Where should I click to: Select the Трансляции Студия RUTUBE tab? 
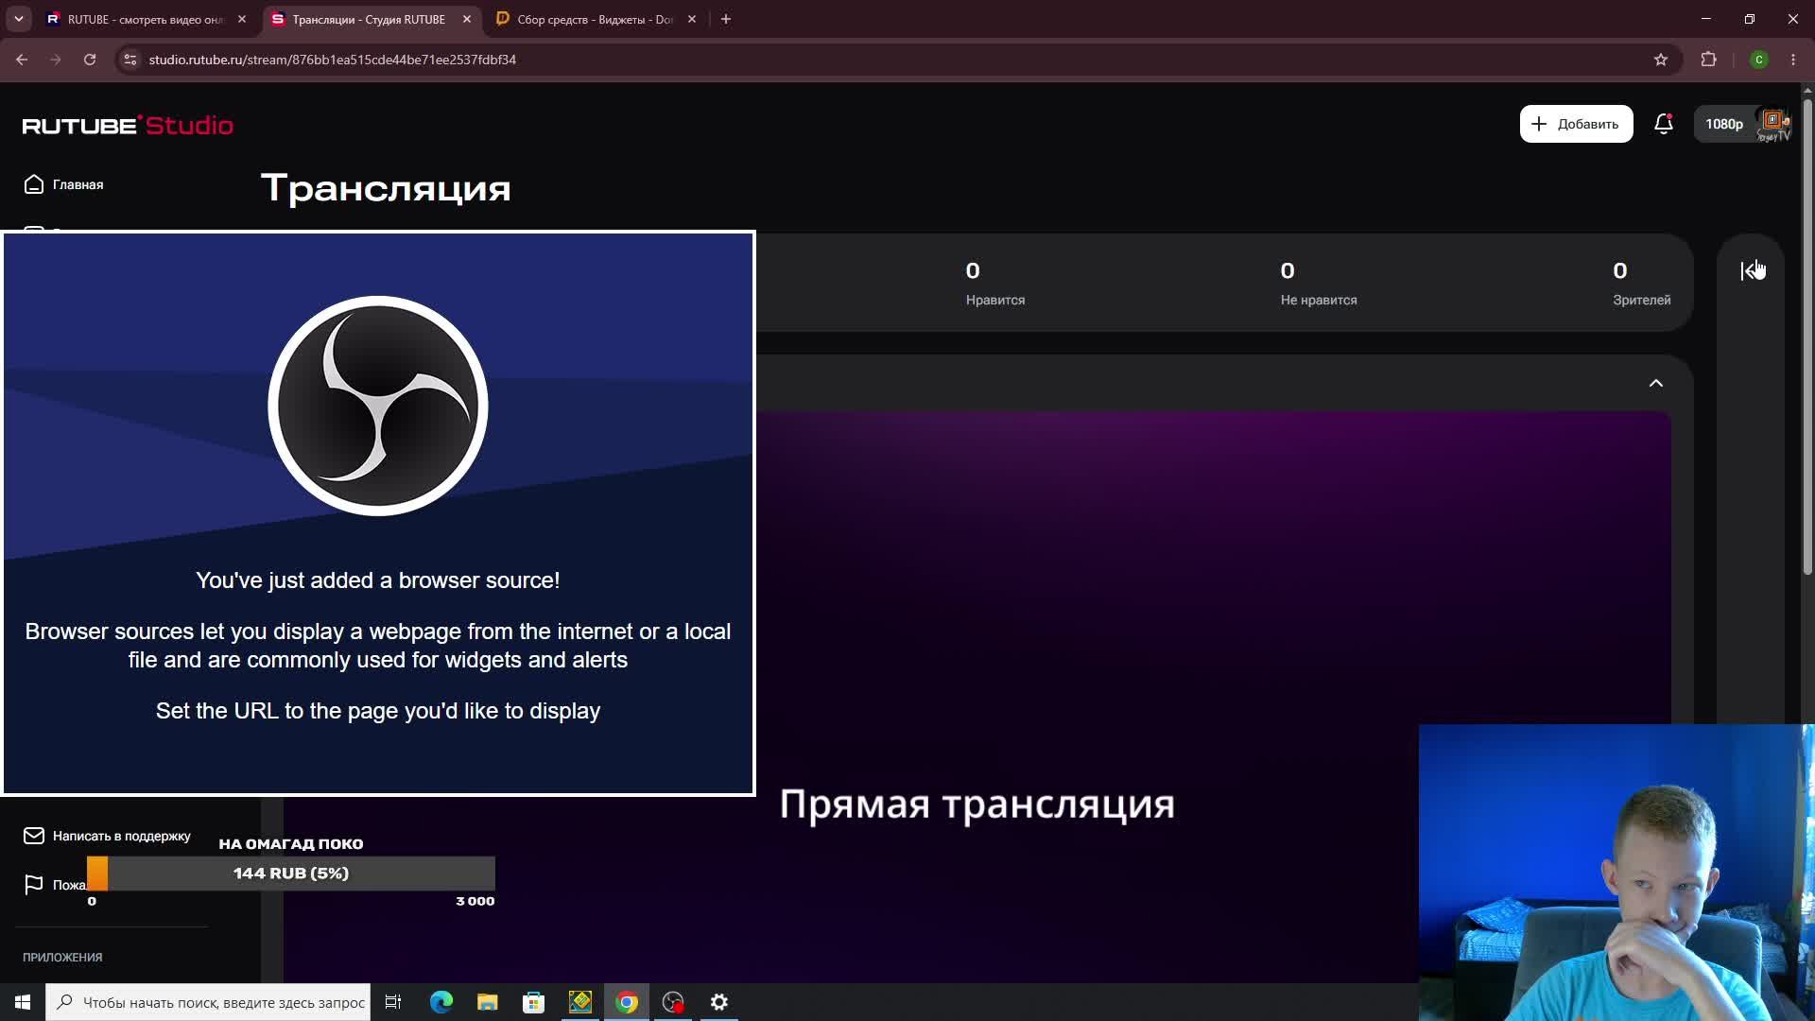coord(369,19)
